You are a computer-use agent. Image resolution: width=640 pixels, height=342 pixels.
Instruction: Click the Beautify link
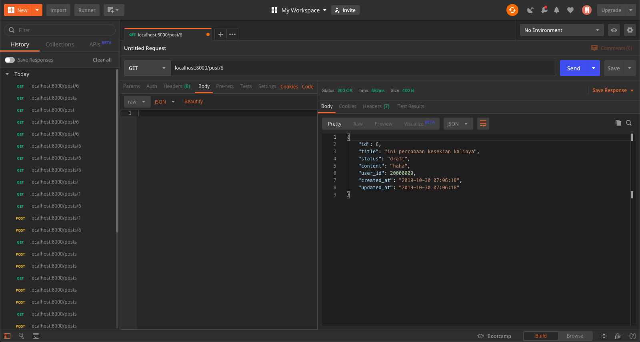pyautogui.click(x=194, y=102)
